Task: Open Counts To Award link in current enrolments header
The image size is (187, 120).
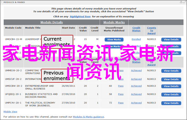Action: click(x=151, y=30)
